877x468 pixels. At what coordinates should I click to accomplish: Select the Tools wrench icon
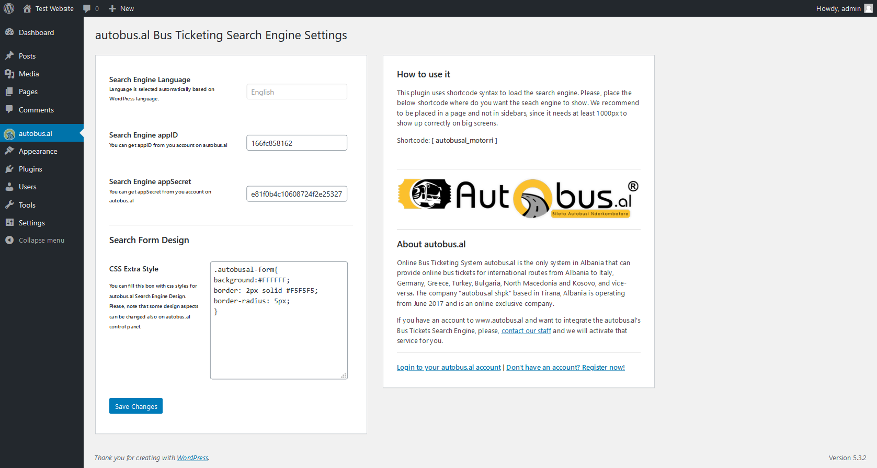click(9, 205)
